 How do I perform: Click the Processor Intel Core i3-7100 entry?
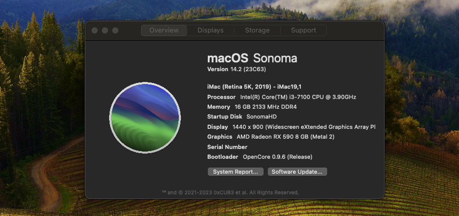point(282,97)
